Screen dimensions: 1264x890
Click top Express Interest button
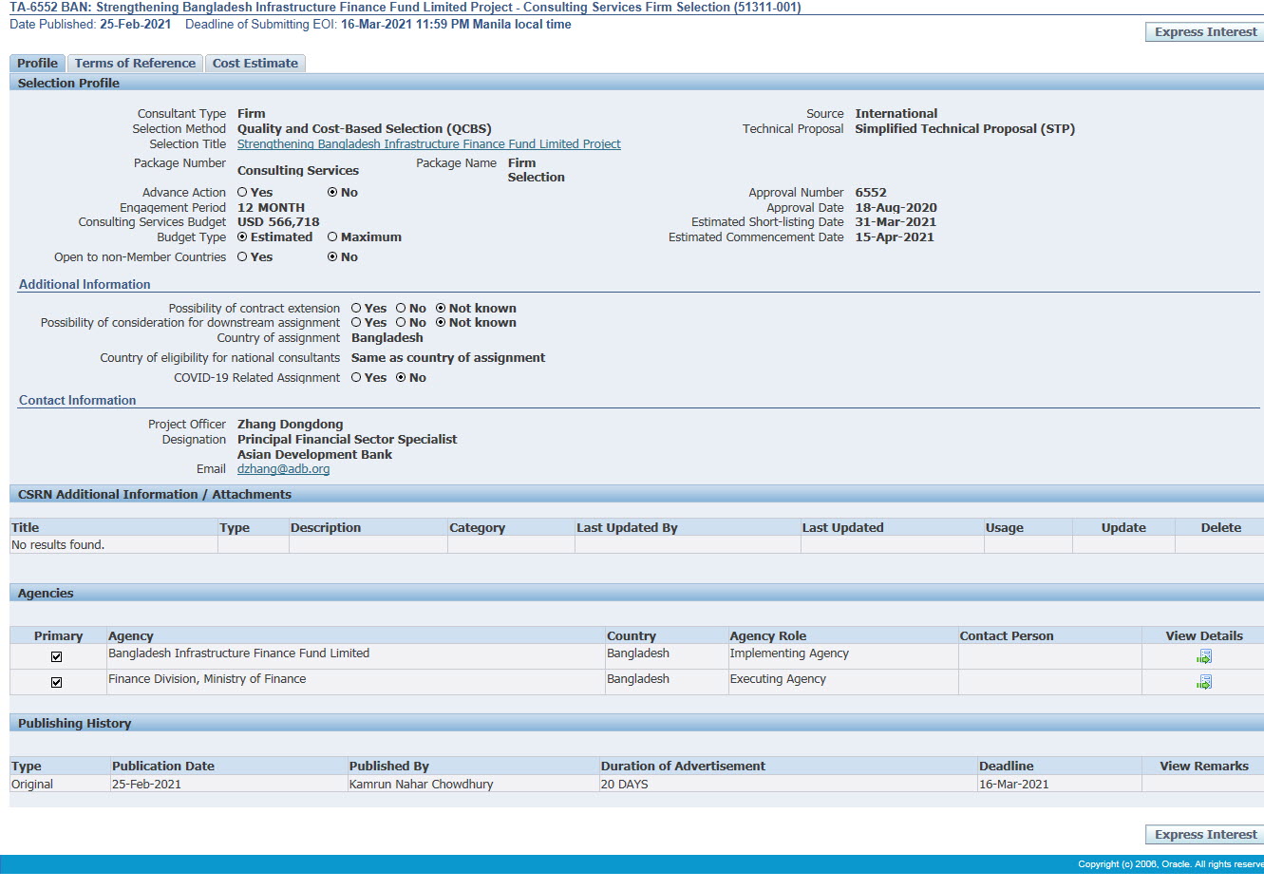(x=1205, y=31)
